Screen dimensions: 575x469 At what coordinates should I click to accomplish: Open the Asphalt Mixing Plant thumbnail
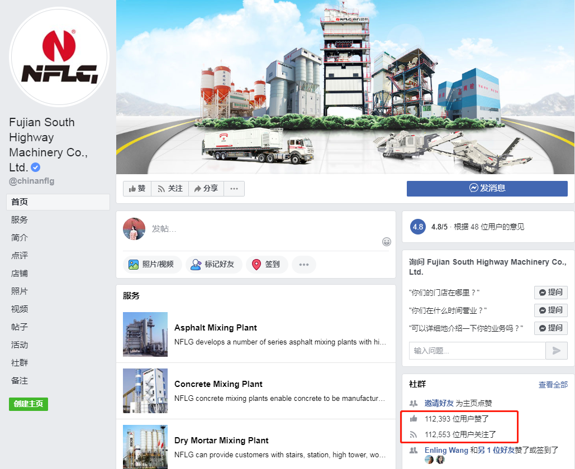[x=145, y=334]
